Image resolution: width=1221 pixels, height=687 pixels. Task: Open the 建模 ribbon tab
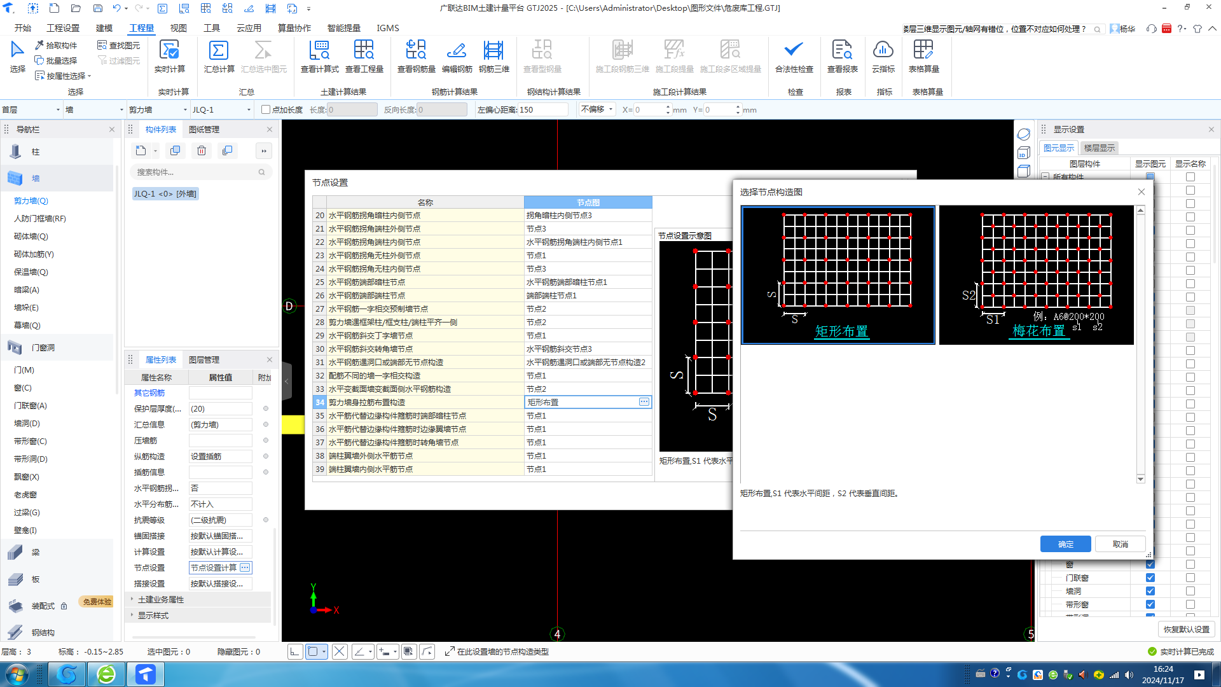(104, 28)
